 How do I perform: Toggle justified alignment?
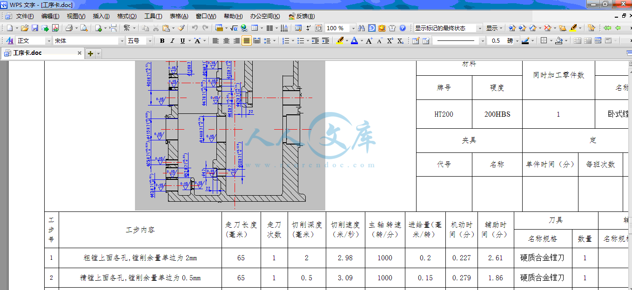coord(246,41)
